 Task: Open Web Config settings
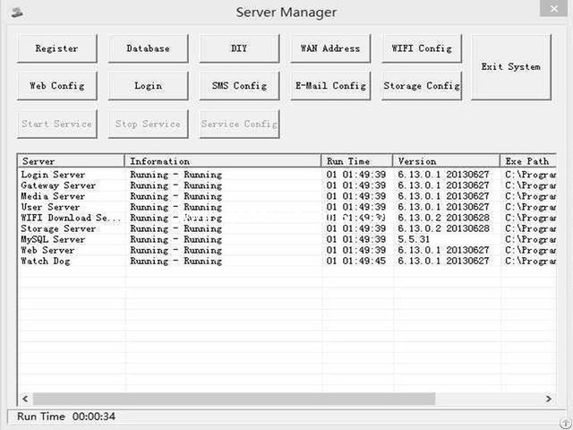(x=56, y=86)
